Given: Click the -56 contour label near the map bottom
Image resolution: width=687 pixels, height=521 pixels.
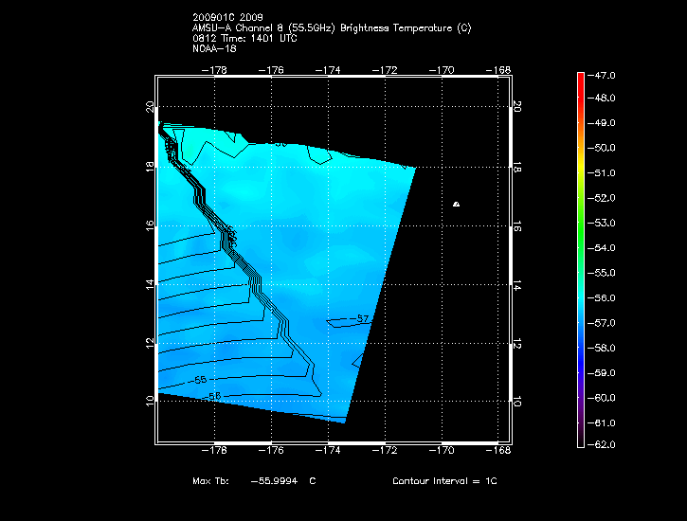Looking at the screenshot, I should tap(213, 395).
